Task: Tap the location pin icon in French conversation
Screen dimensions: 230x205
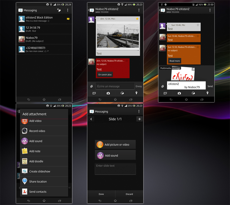Action: click(136, 93)
